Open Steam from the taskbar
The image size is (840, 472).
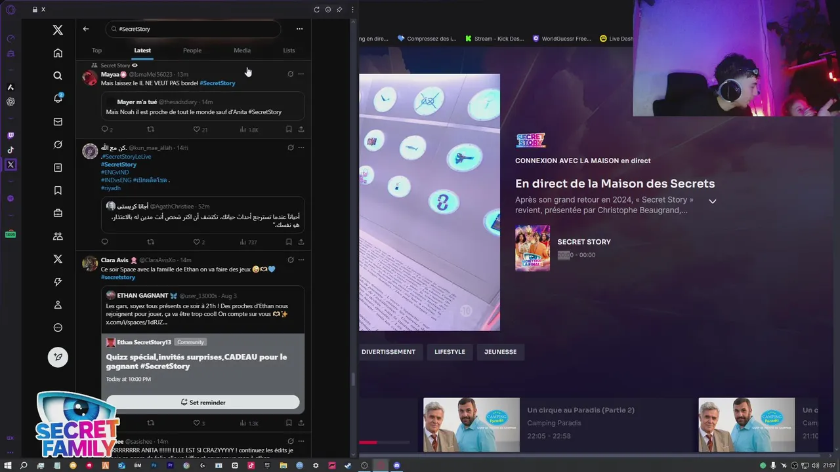click(x=348, y=465)
